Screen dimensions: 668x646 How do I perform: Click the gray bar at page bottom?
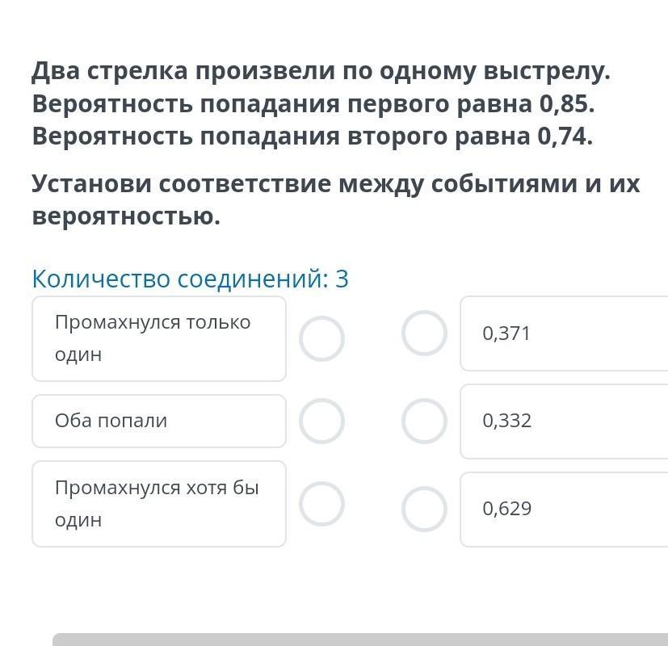(x=360, y=640)
